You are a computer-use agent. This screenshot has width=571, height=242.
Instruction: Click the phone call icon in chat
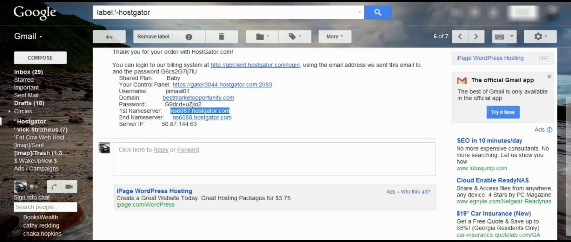click(54, 187)
